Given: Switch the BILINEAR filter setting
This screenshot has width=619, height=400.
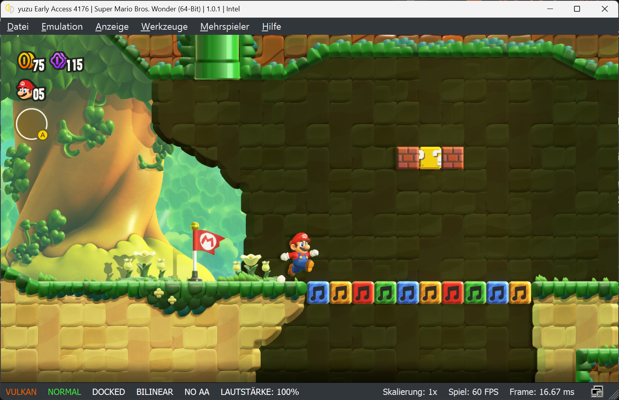Looking at the screenshot, I should coord(155,392).
